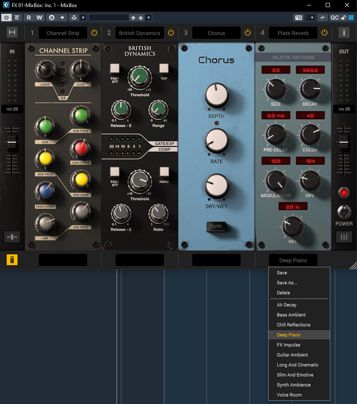Screen dimensions: 357x404
Task: Select Long And Cinematic preset
Action: (x=297, y=365)
